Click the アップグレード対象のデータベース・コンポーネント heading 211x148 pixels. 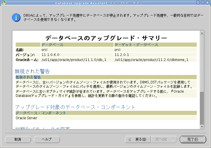[x=75, y=107]
